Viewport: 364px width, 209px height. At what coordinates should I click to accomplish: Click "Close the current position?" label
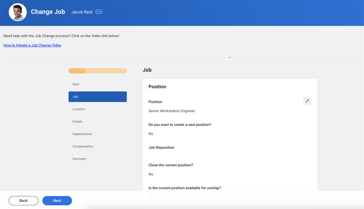[171, 165]
